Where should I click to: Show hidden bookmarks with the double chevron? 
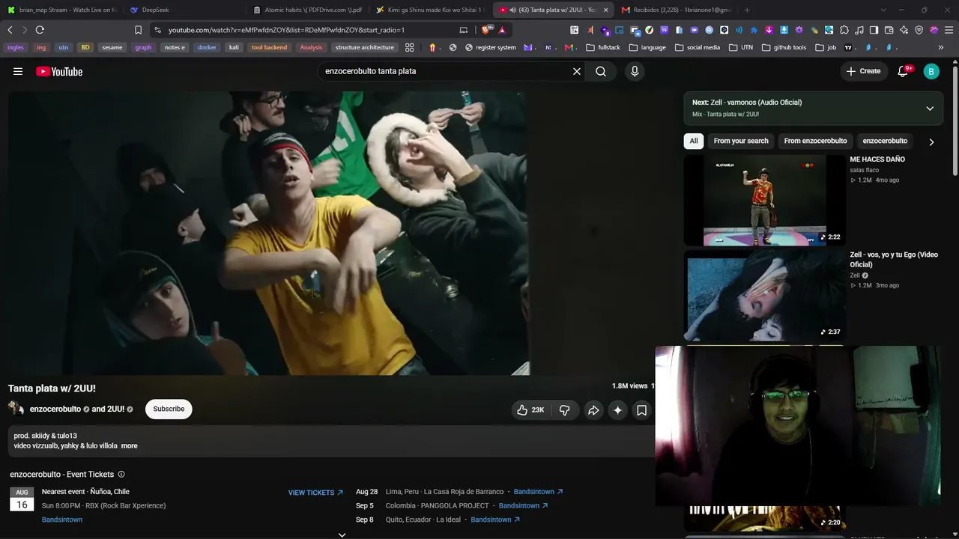(x=941, y=47)
